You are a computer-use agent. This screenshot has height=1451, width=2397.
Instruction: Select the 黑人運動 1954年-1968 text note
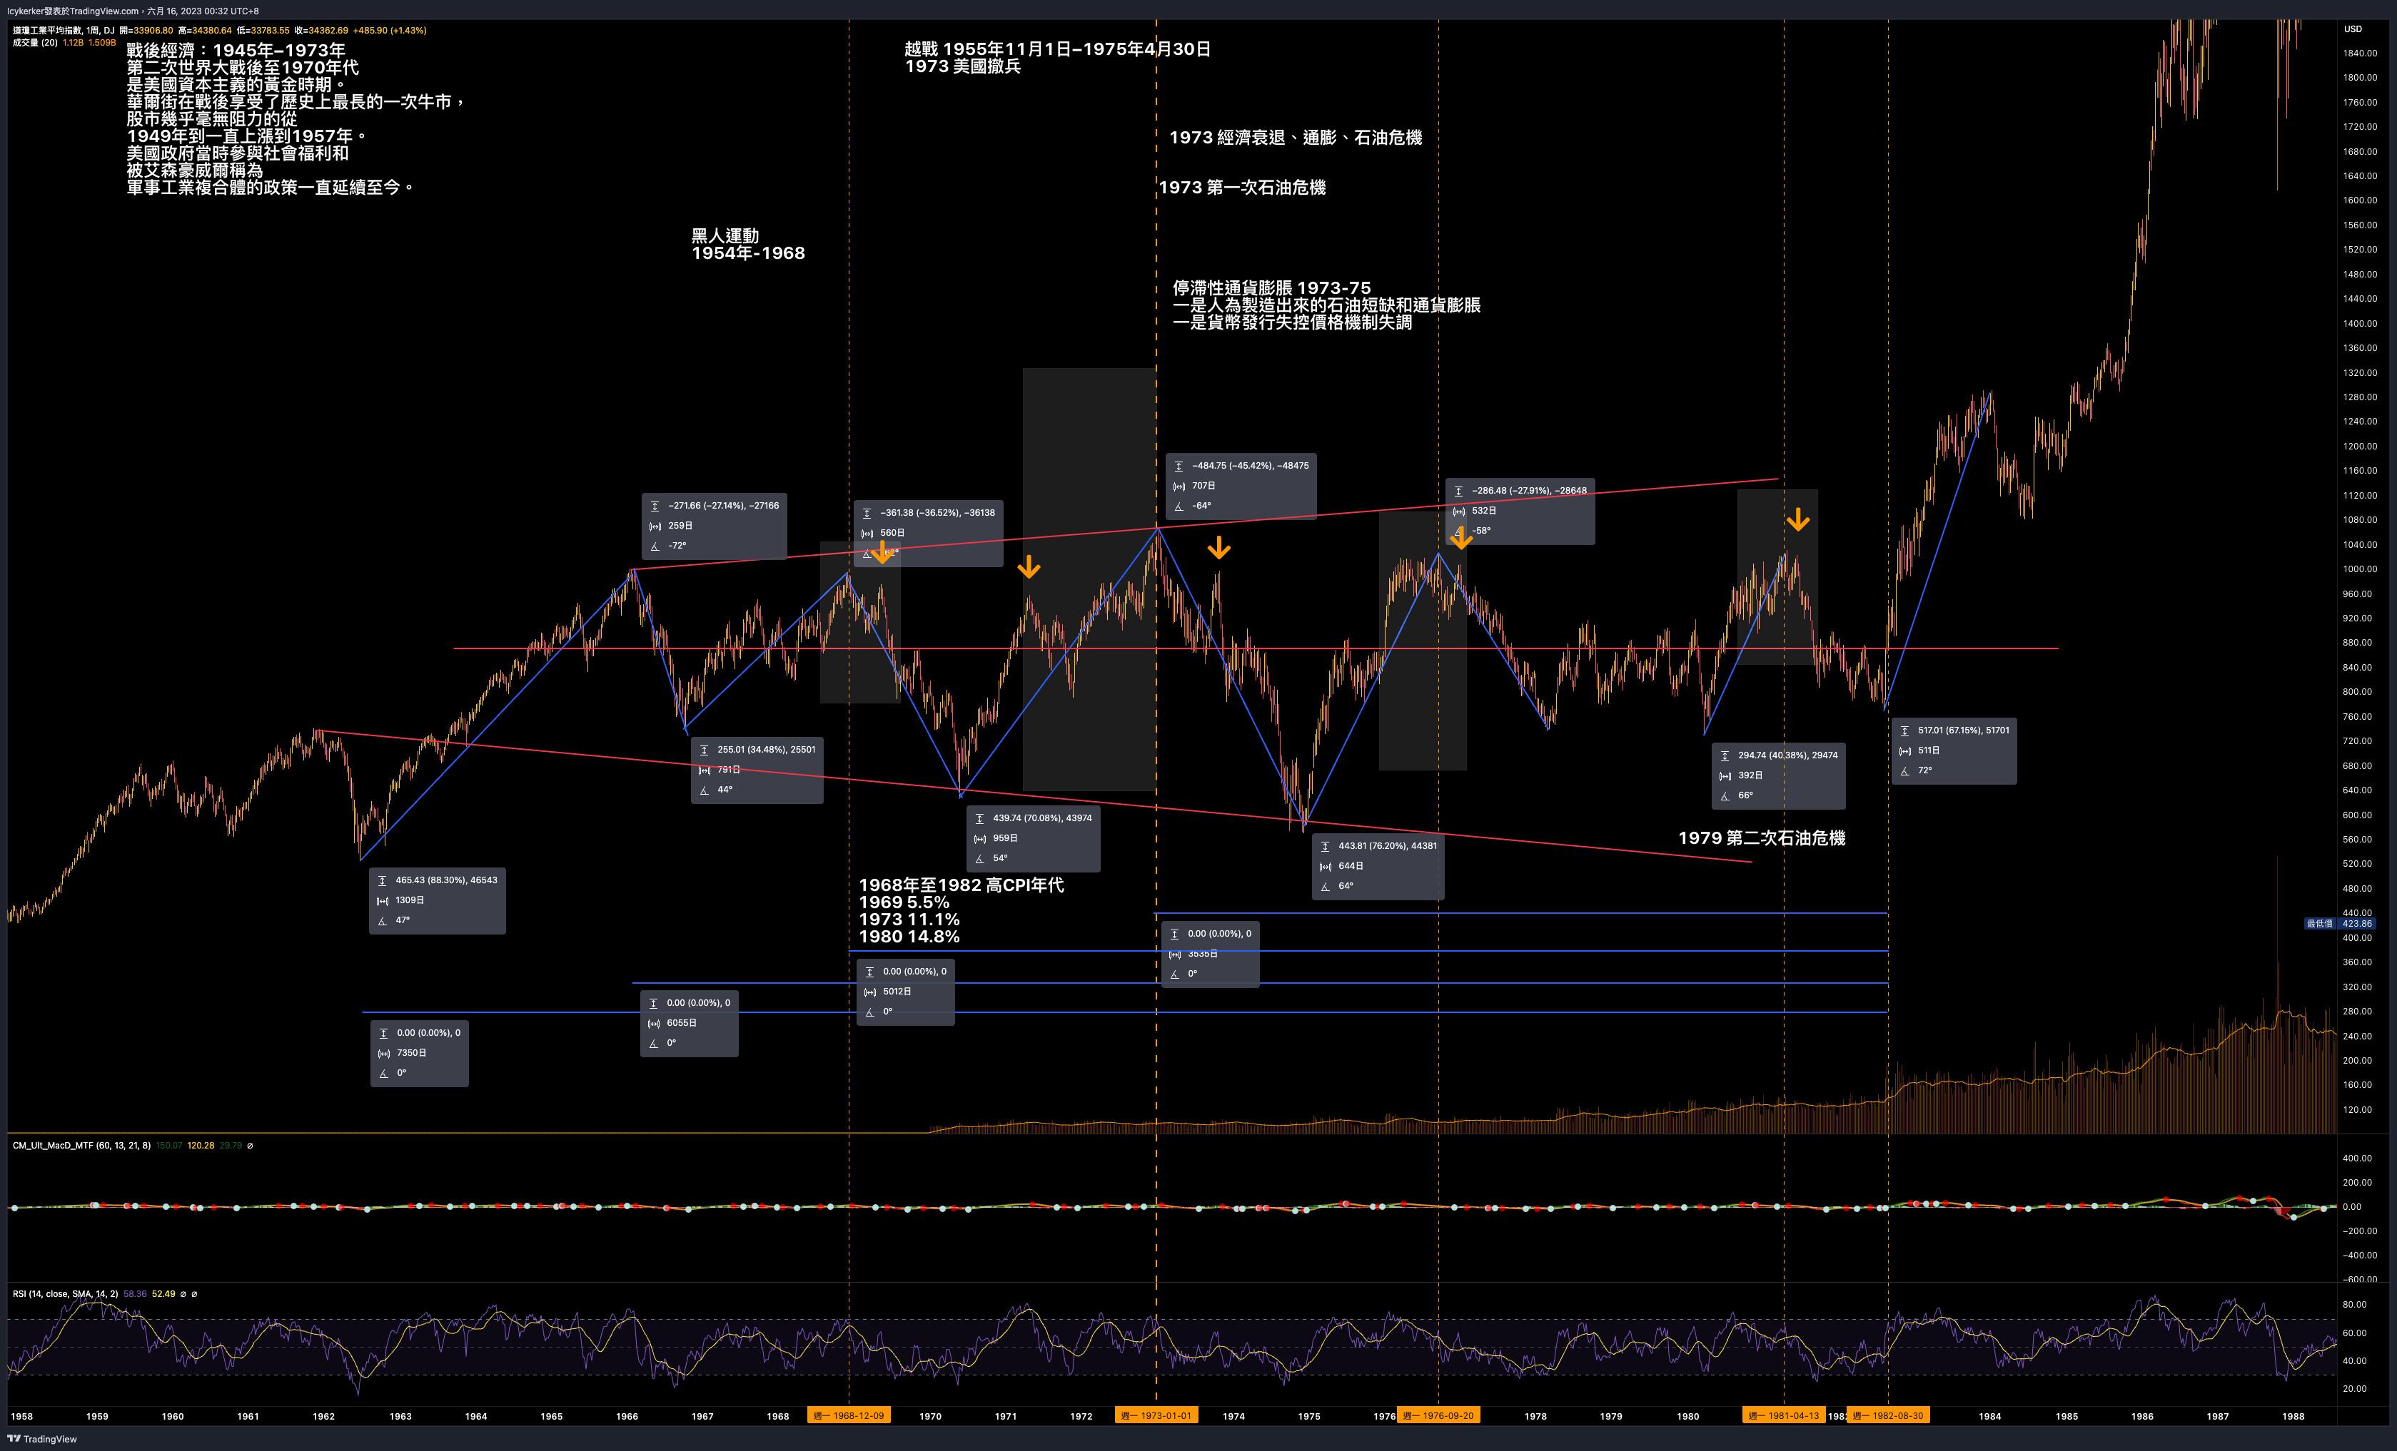tap(748, 244)
